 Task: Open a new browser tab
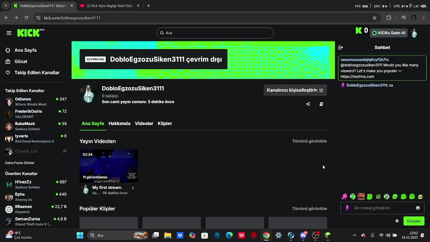pos(148,6)
